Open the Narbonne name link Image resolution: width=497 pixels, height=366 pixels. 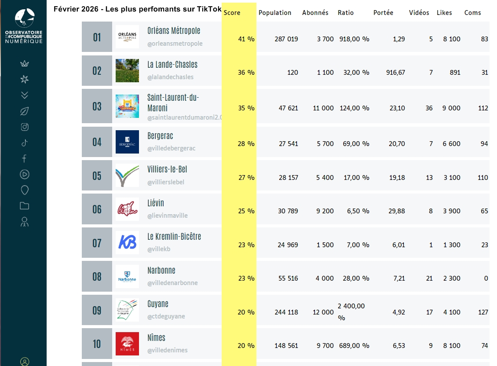click(x=161, y=271)
